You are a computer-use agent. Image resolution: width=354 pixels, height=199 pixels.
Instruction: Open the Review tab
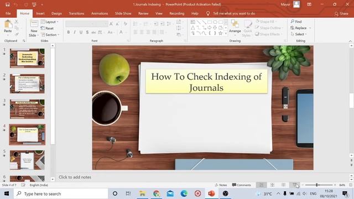(143, 13)
